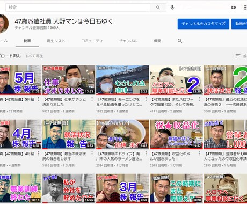Open thumbnail 私が会社を辞めたワケ 16:25
Viewport: 247px width, 204px height.
point(69,188)
